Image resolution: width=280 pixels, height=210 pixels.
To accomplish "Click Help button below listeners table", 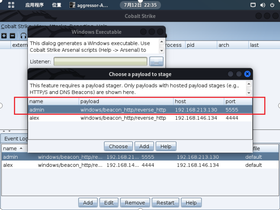I will pos(191,203).
